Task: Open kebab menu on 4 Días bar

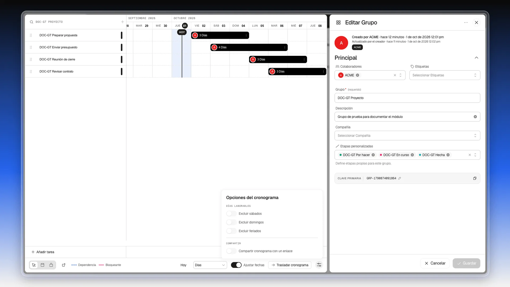Action: [285, 47]
